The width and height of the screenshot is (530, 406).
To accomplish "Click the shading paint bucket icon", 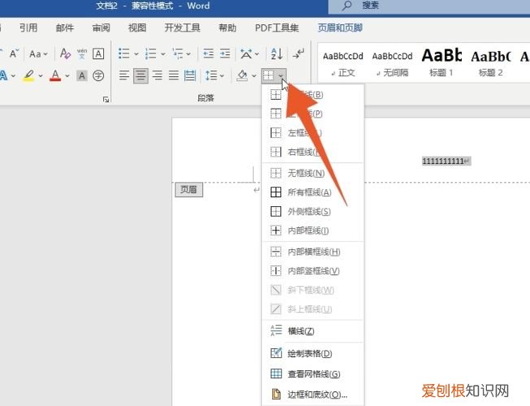I will (242, 76).
